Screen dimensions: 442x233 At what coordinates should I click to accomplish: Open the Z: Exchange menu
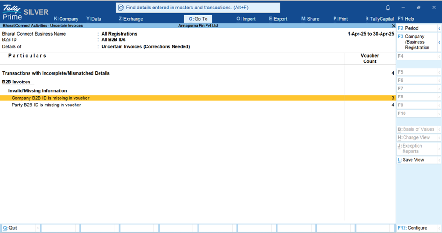(x=131, y=19)
